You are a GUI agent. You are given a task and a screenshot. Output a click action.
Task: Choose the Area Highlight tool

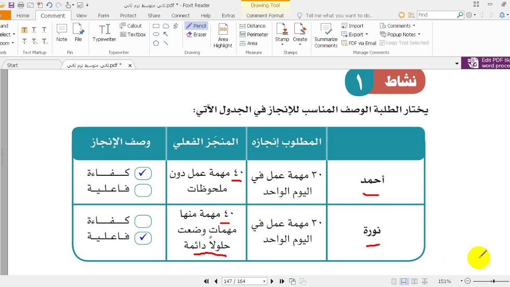coord(223,36)
